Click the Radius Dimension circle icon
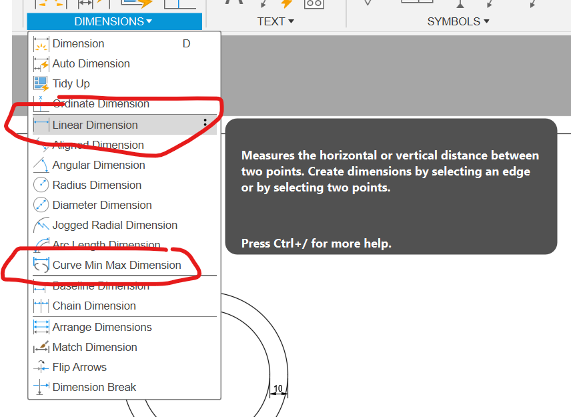Image resolution: width=571 pixels, height=417 pixels. pos(41,185)
